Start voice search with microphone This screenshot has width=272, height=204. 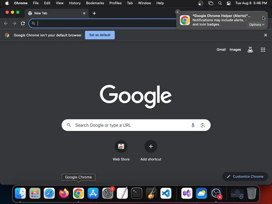click(x=193, y=125)
